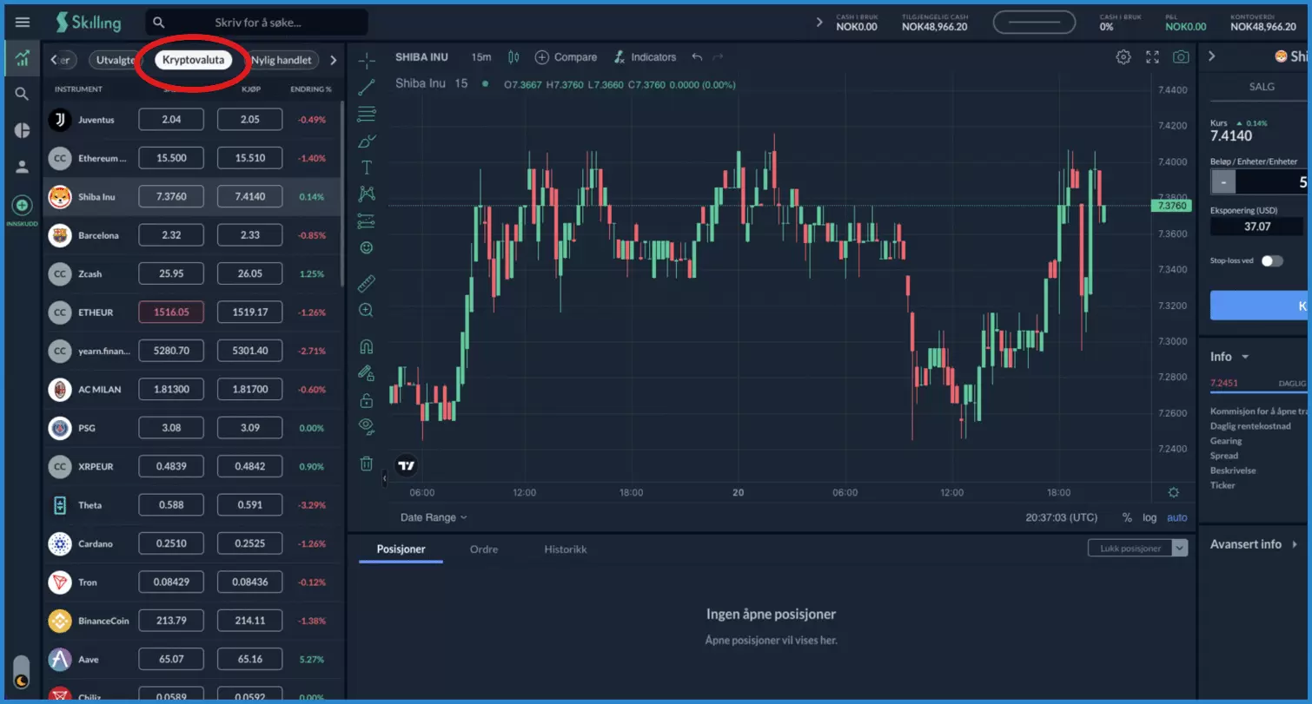The height and width of the screenshot is (704, 1312).
Task: Switch to the Posisjoner tab
Action: click(401, 549)
